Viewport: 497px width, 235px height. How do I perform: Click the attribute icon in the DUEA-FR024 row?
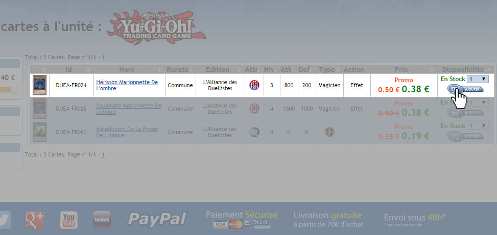[x=254, y=85]
